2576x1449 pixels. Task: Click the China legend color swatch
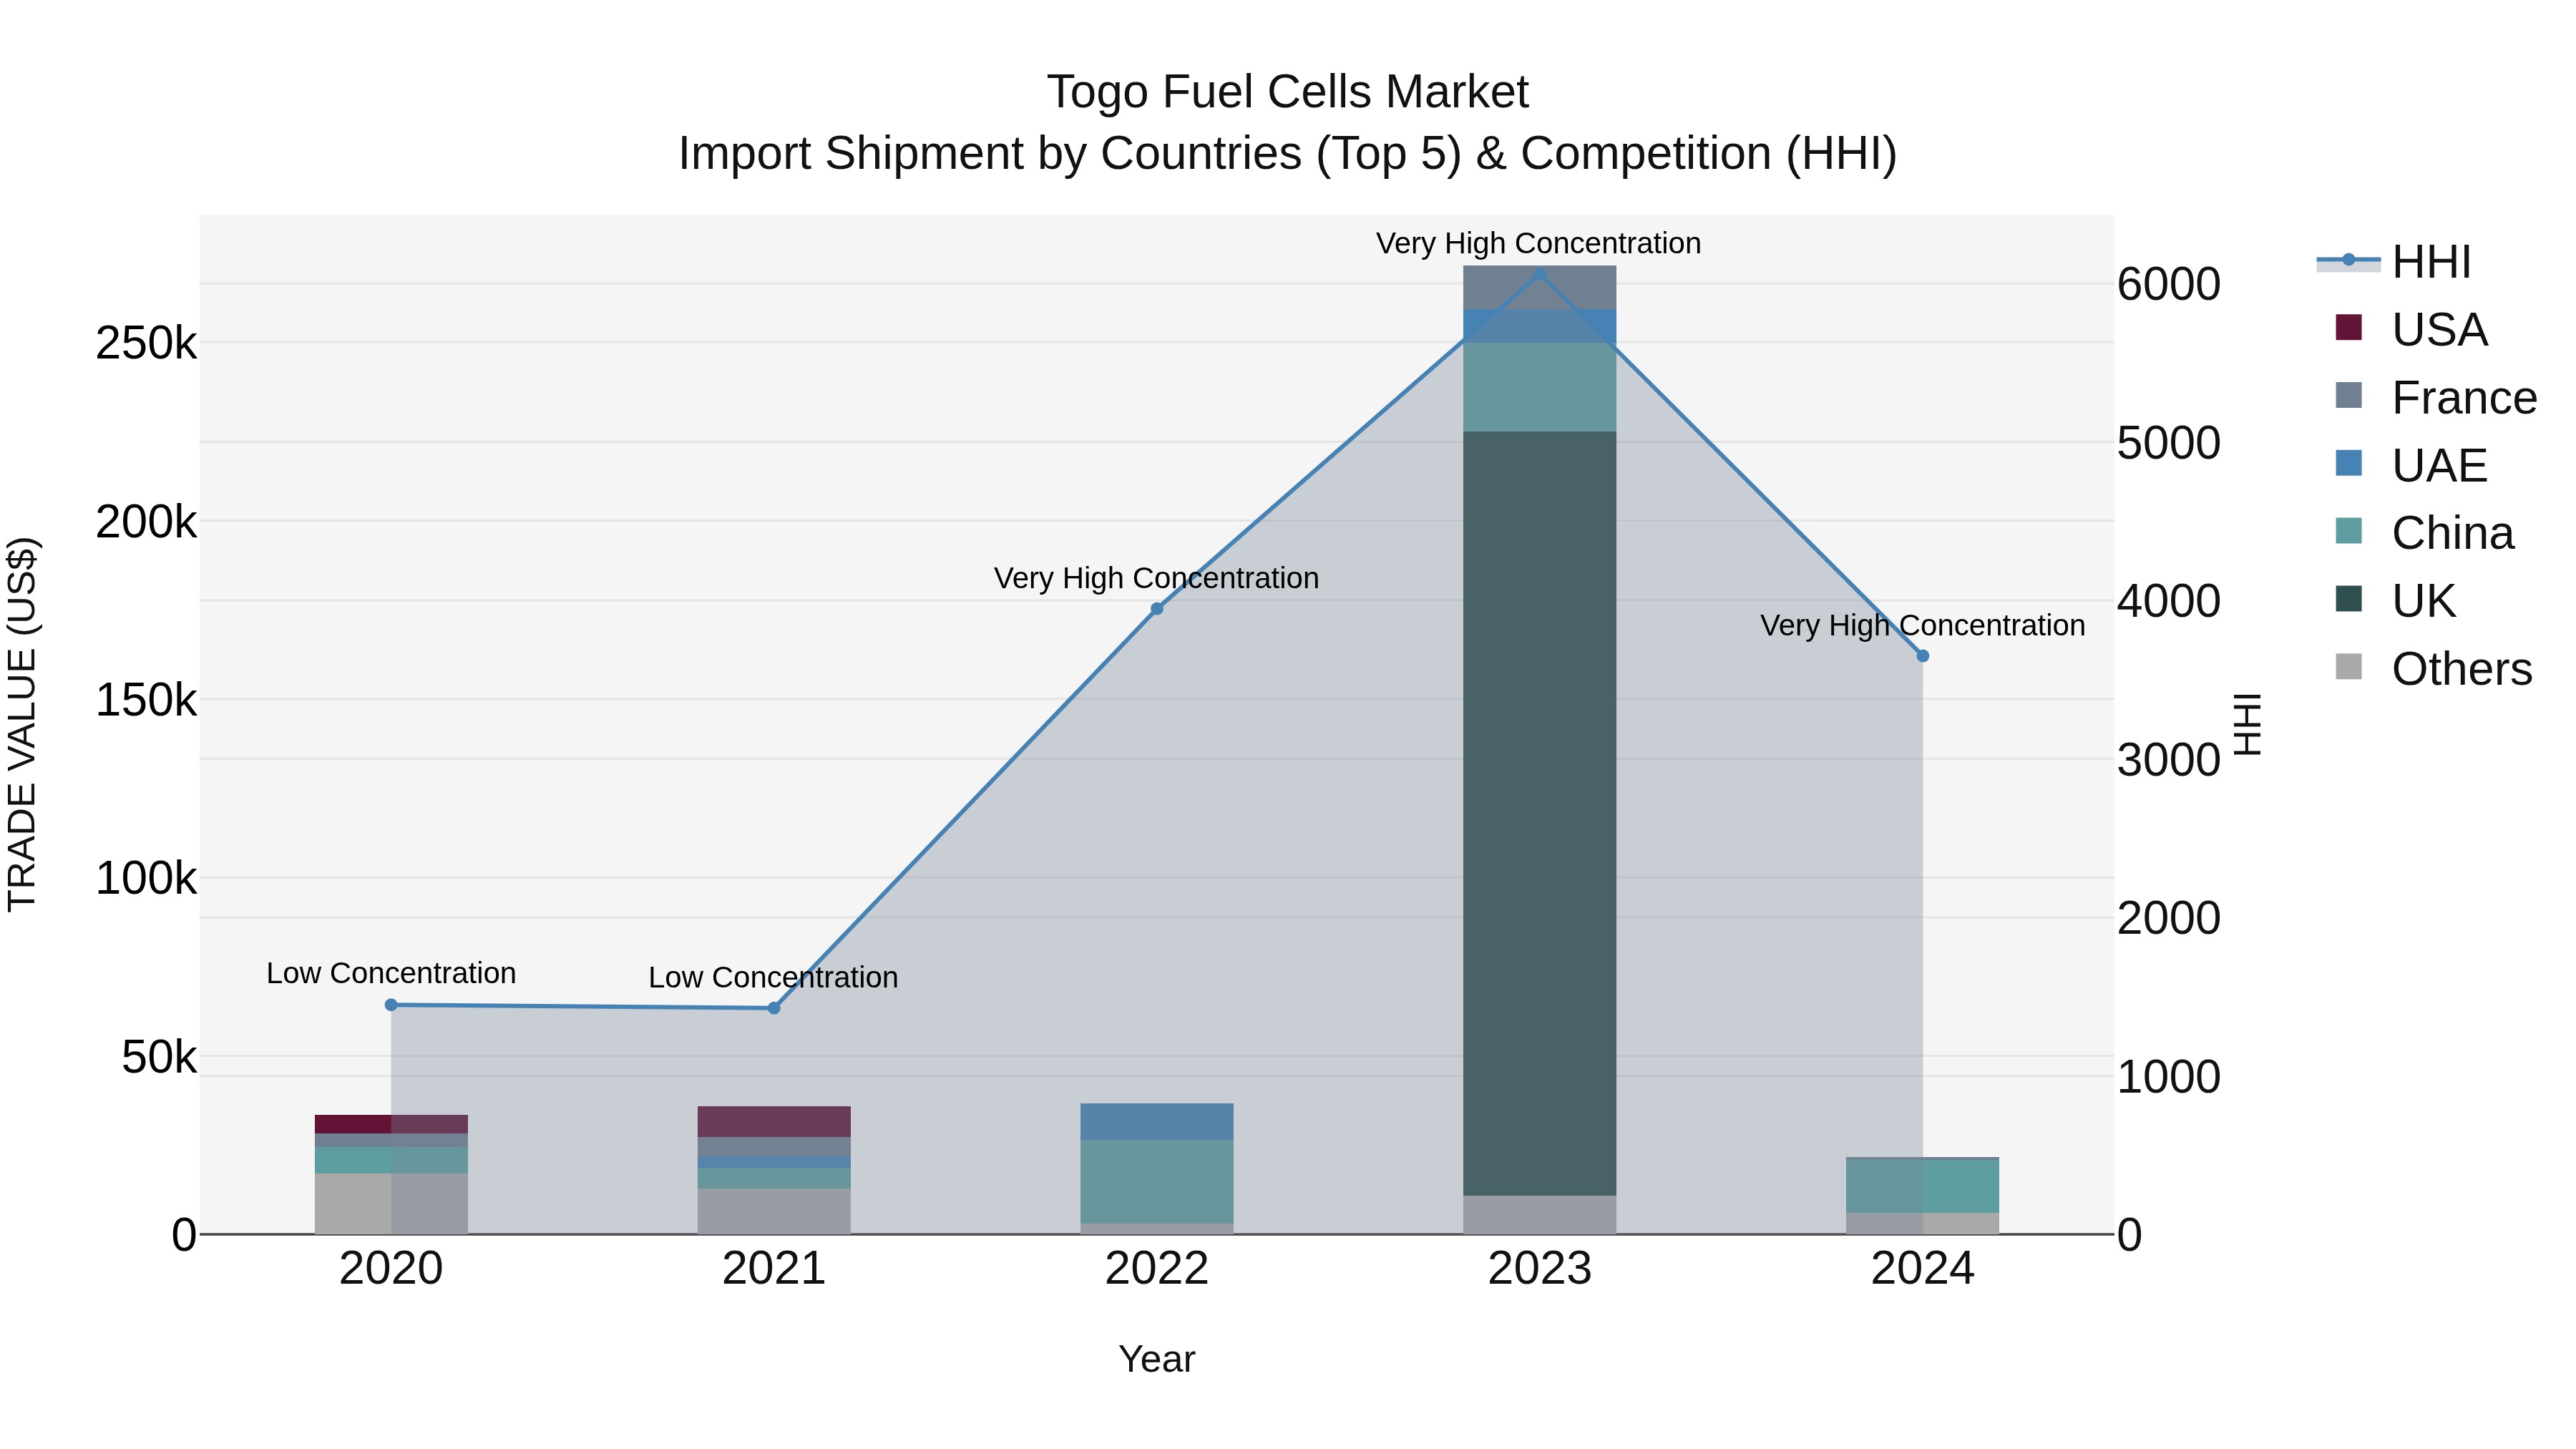2348,531
